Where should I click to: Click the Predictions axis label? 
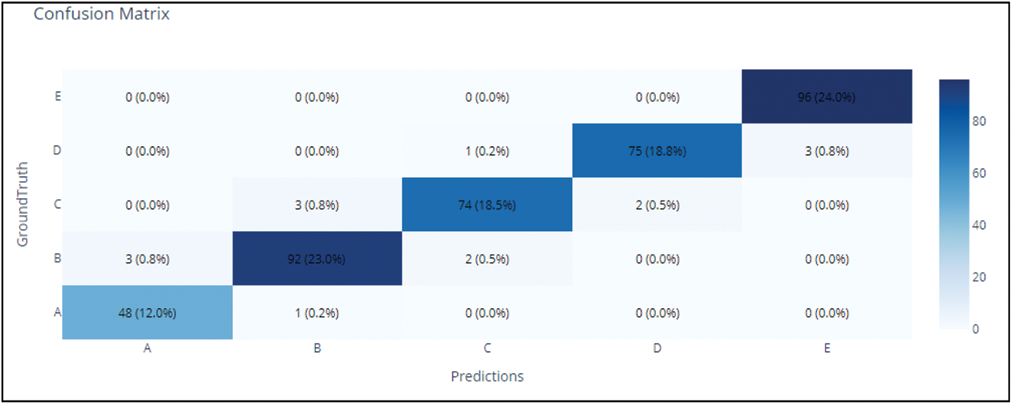[x=487, y=376]
